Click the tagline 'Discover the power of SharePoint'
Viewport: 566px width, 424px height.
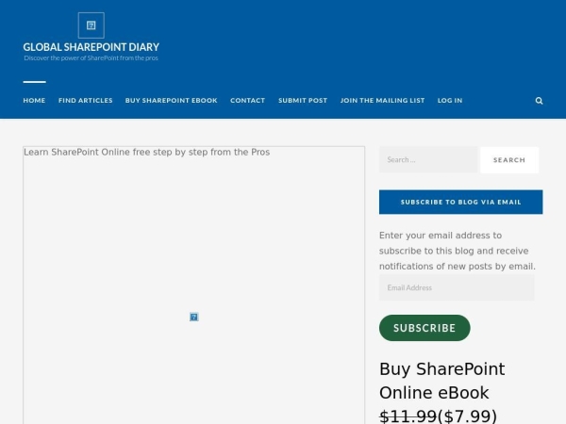pos(91,58)
